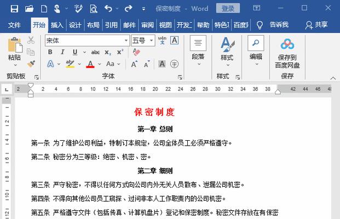The height and width of the screenshot is (219, 340).
Task: Click the Touch/Mouse mode icon
Action: coord(57,9)
